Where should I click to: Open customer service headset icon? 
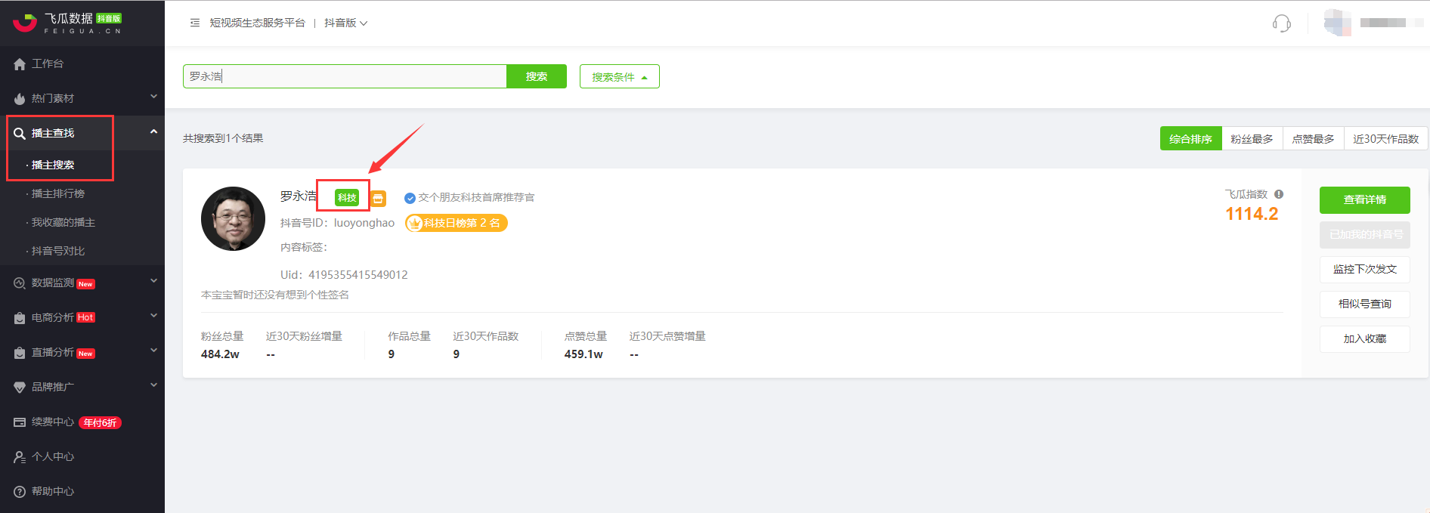1282,23
